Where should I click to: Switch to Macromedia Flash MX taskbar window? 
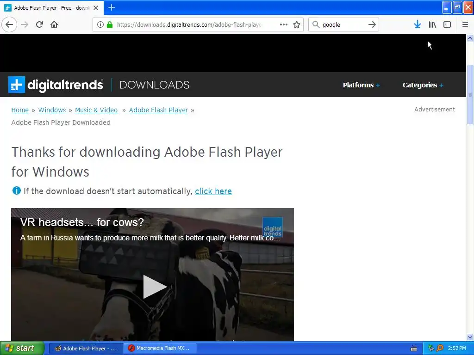pyautogui.click(x=160, y=349)
